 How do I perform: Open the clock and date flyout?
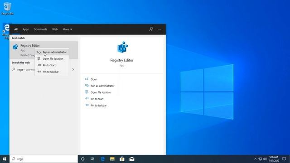[x=274, y=159]
